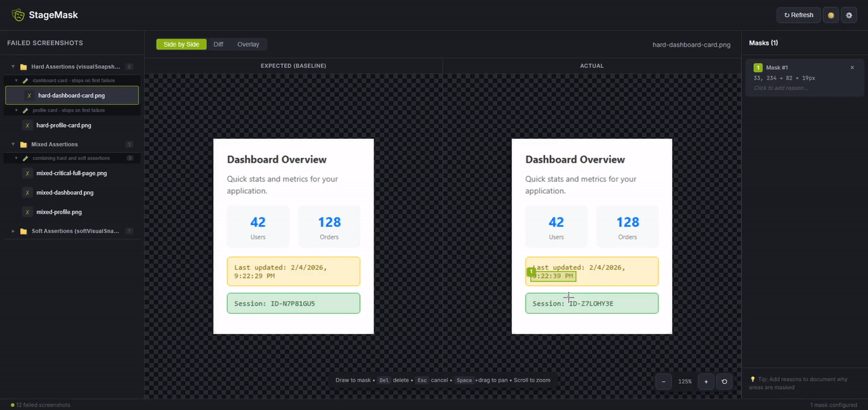868x410 pixels.
Task: Collapse the 'dashboard card - stops on first failure' test
Action: [17, 81]
